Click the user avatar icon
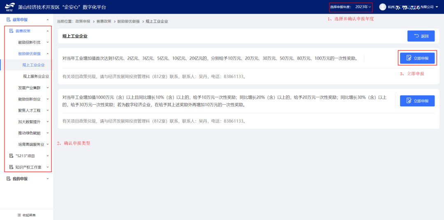 pos(383,7)
